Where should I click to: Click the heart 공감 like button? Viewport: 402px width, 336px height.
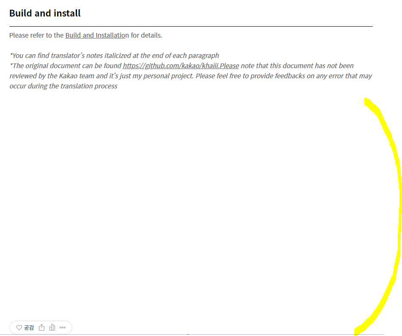coord(25,328)
